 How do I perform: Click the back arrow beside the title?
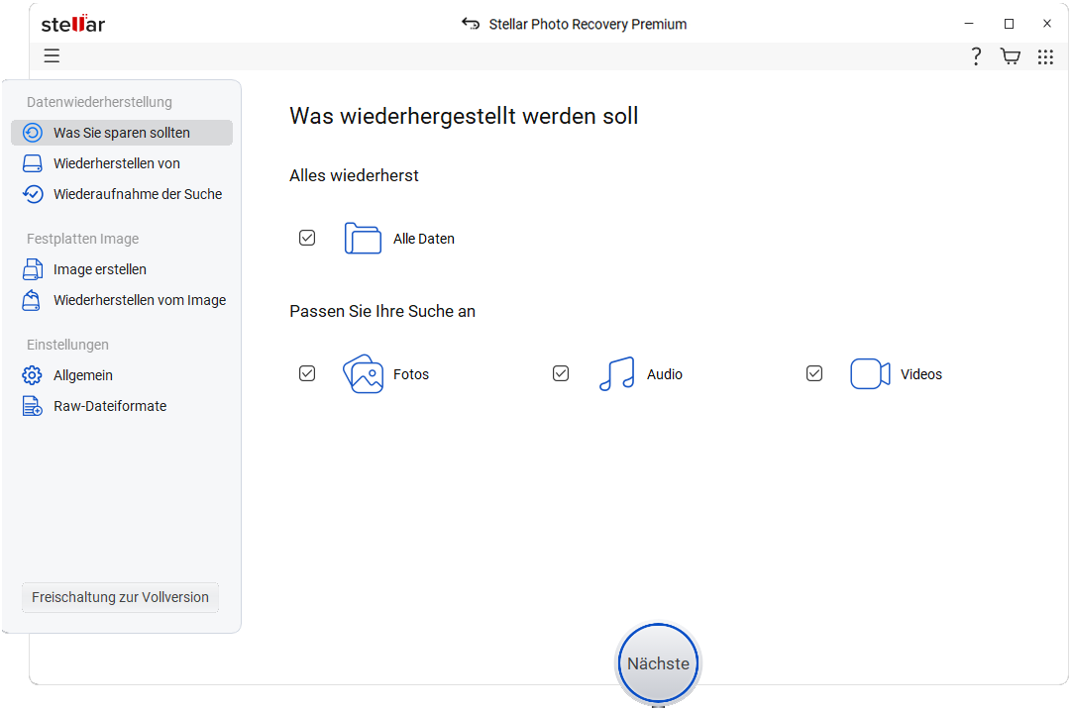coord(469,24)
